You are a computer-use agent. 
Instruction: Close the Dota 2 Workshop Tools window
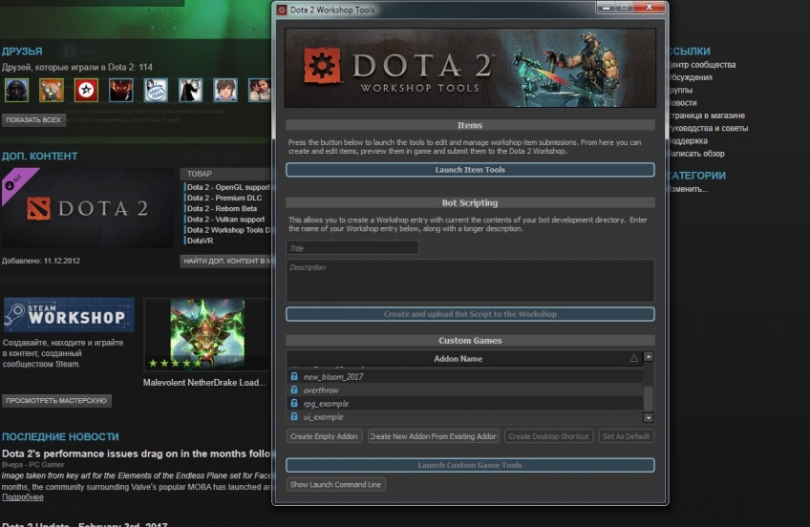(650, 8)
